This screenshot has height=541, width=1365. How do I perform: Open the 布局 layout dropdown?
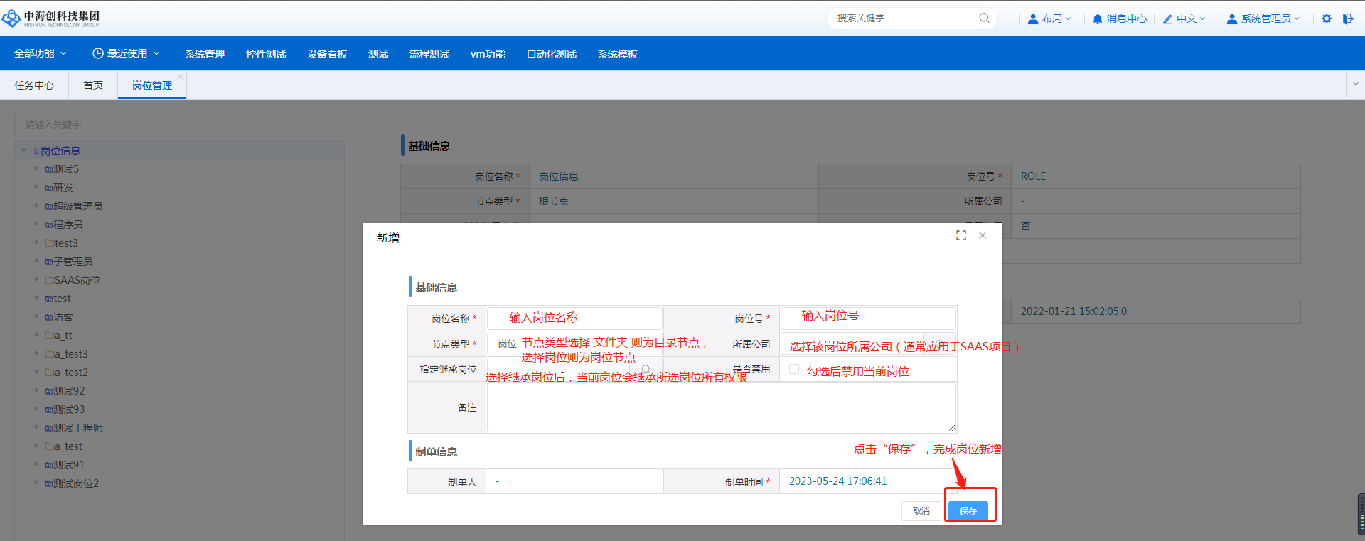(x=1049, y=18)
